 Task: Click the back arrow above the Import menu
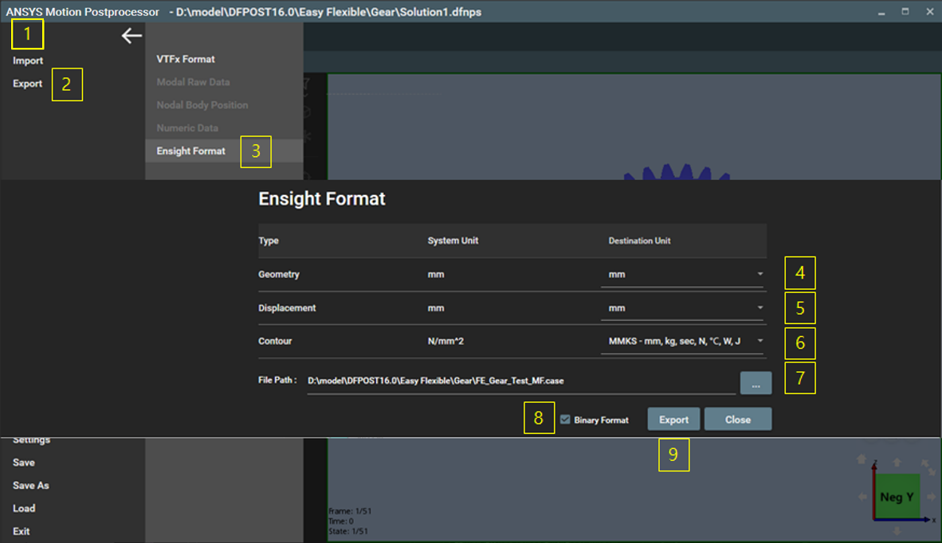(x=130, y=35)
